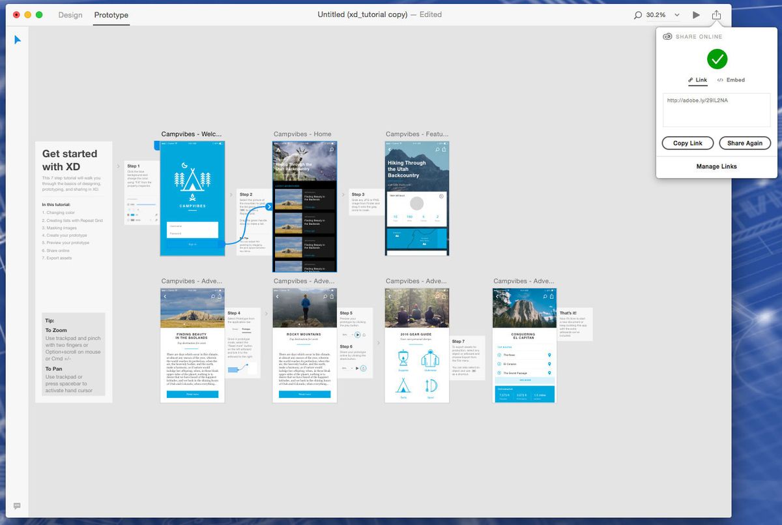
Task: Open sharing via the export arrow icon
Action: pos(716,14)
